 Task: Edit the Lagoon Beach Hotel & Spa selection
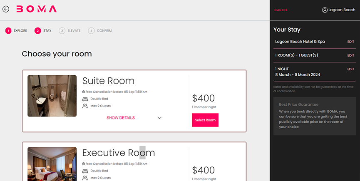[x=350, y=42]
